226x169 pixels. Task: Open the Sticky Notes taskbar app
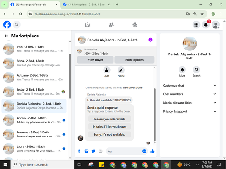tap(101, 164)
